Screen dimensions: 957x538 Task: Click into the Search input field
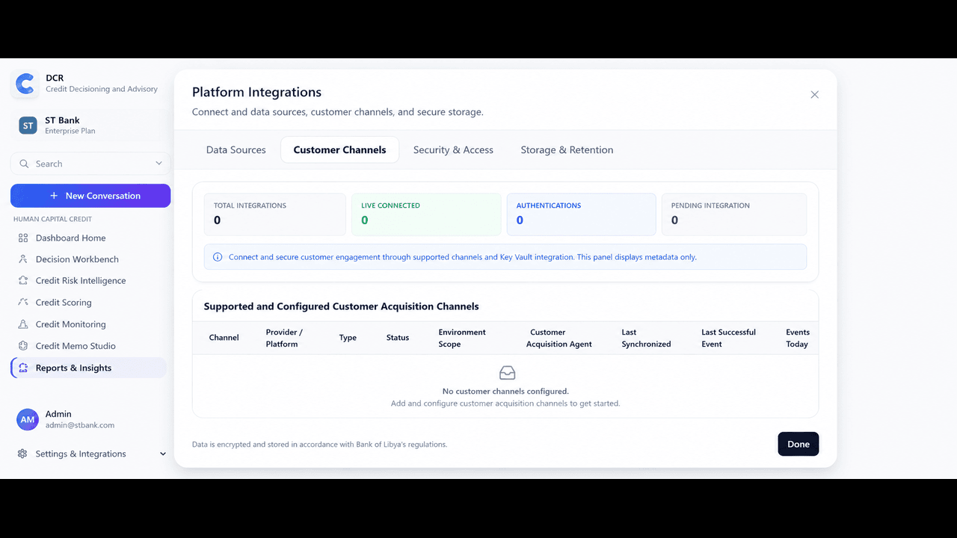90,164
